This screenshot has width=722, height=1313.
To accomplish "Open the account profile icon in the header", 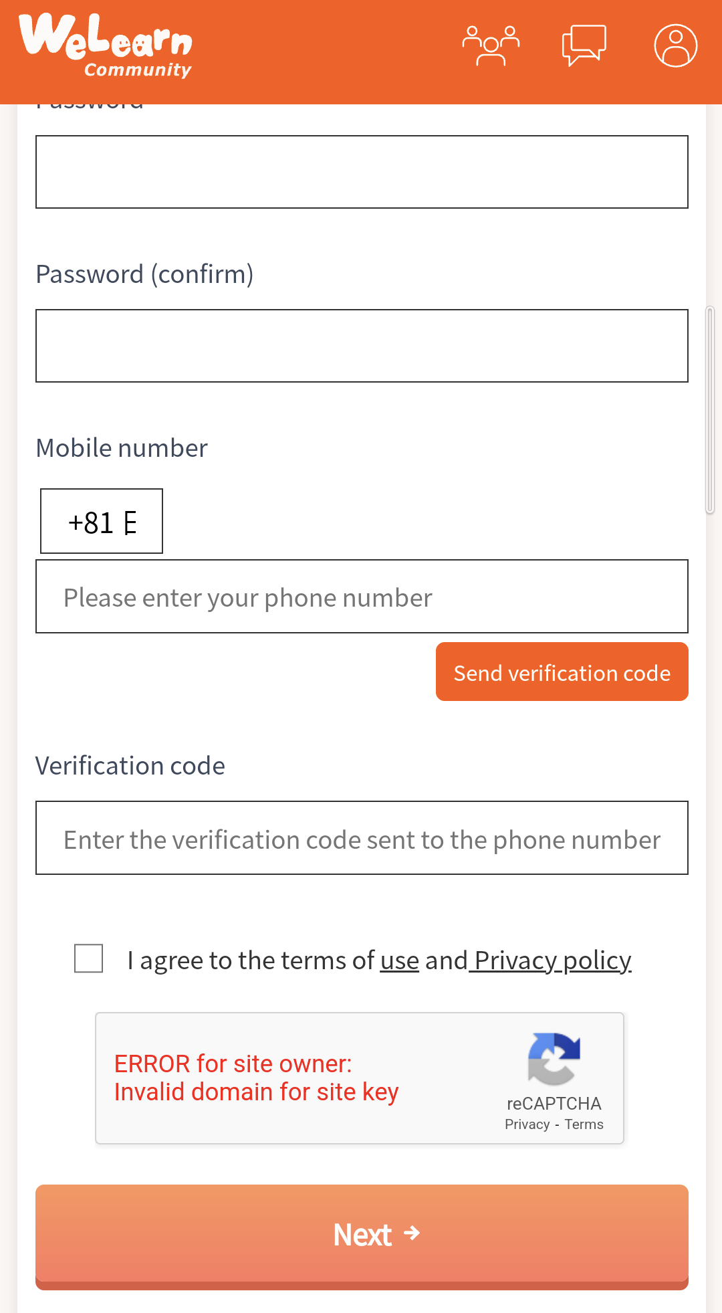I will coord(675,45).
